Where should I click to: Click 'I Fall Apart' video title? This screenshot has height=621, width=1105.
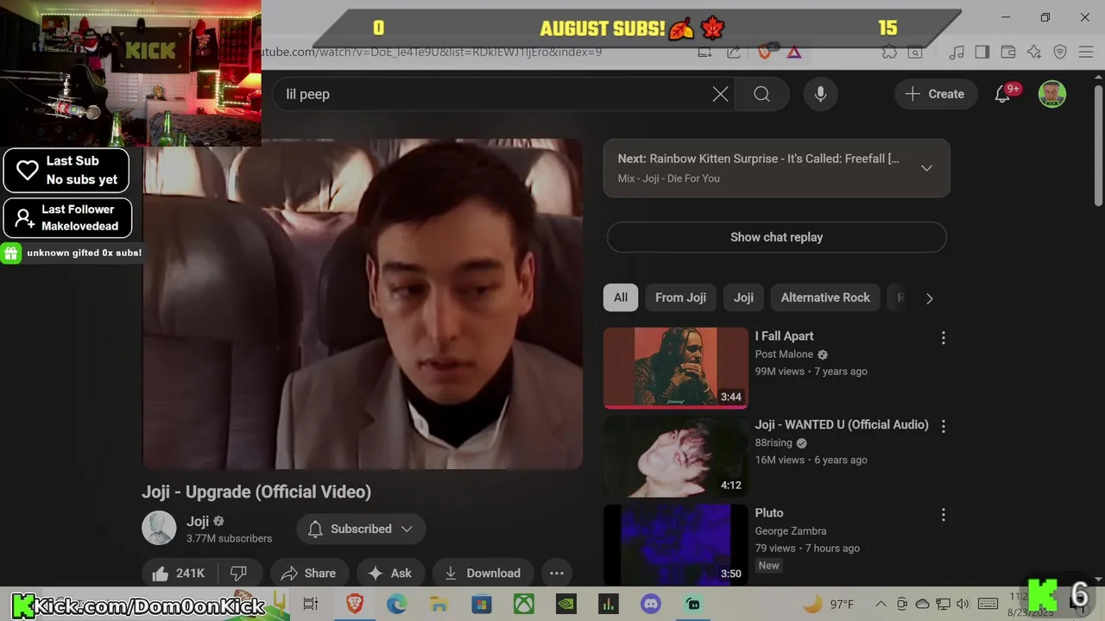point(784,336)
